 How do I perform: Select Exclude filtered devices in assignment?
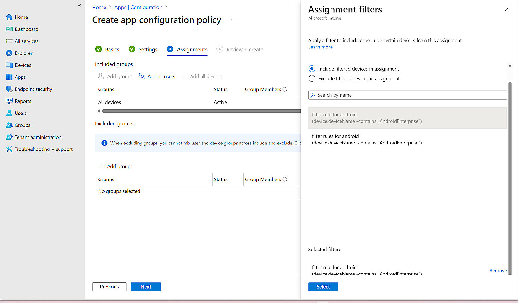point(312,78)
